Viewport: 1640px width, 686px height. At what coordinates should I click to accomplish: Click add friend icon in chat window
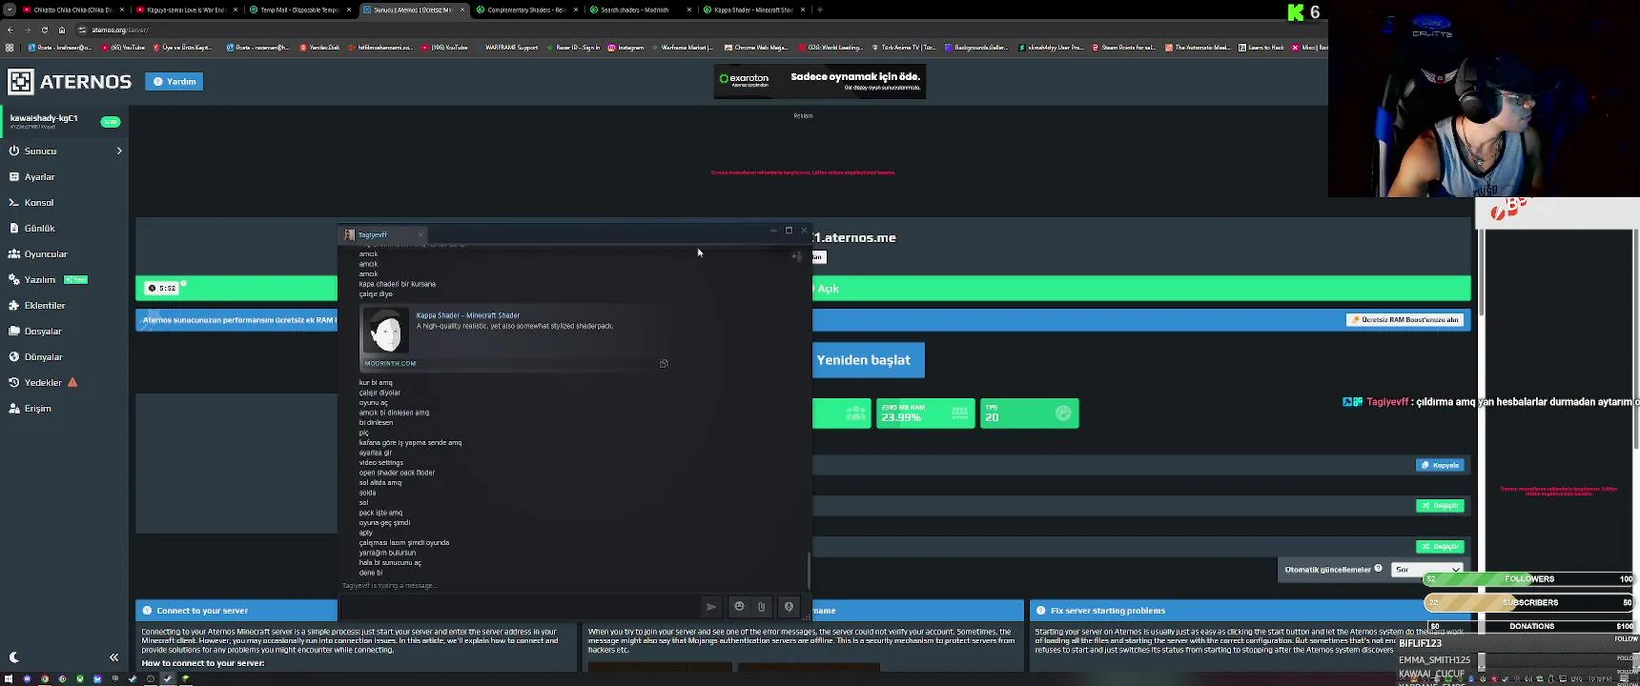point(796,255)
